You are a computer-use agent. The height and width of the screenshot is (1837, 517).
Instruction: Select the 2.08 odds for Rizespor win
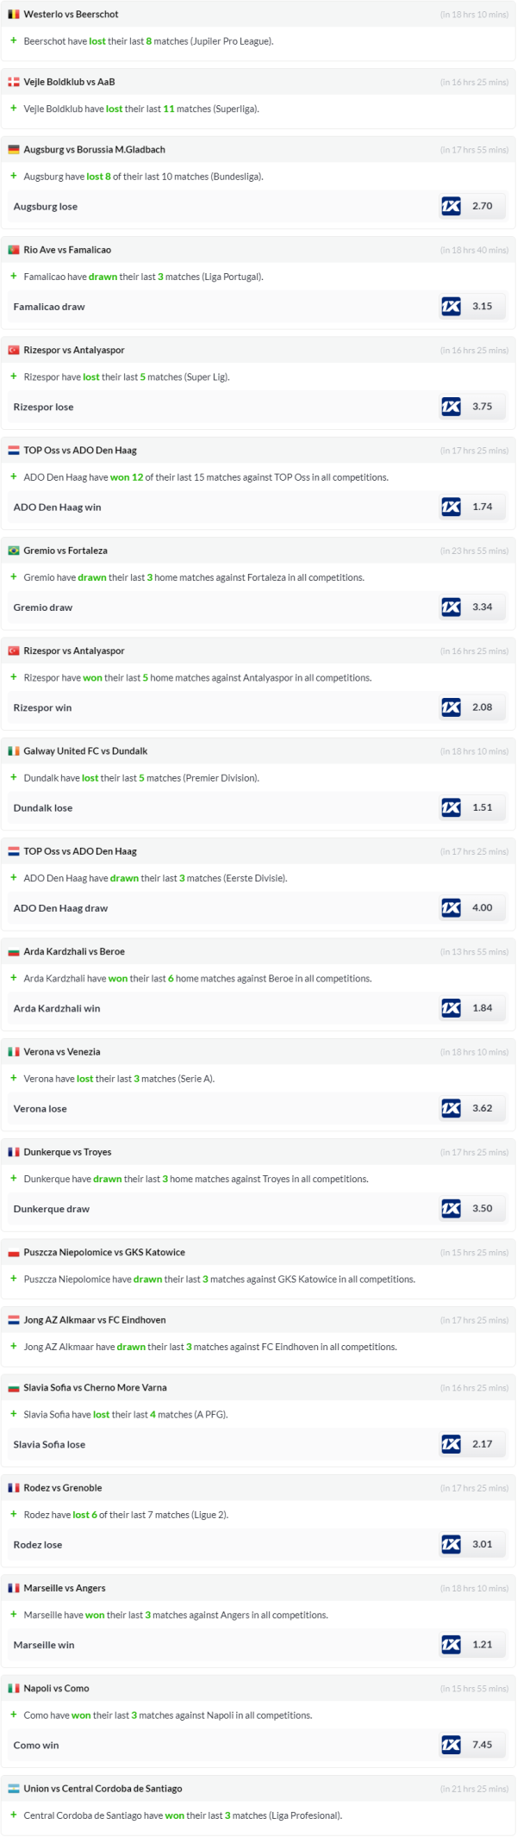[483, 707]
